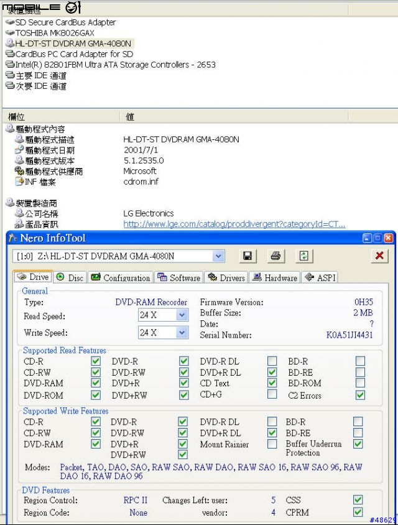398x525 pixels.
Task: Click the 公司名稱 row icon
Action: [x=19, y=213]
